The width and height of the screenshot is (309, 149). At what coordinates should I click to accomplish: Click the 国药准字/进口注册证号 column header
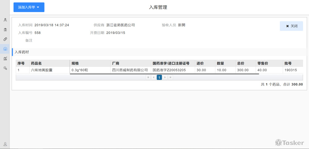click(173, 63)
